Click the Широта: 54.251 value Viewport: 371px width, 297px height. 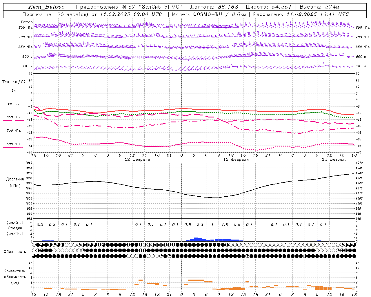pos(268,7)
